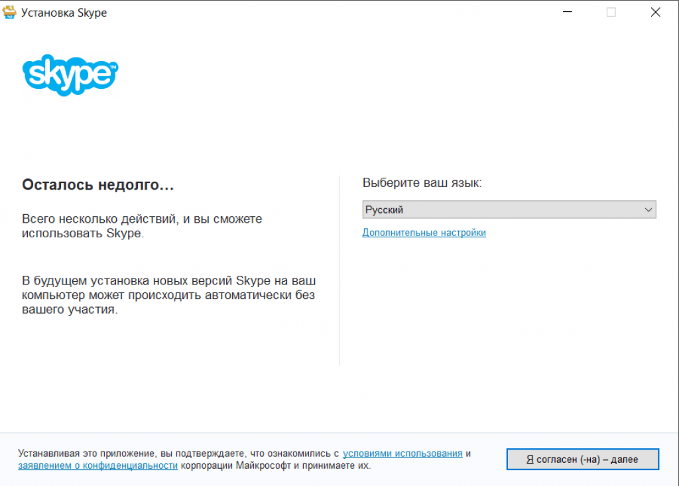
Task: Click the window title Установка Skype
Action: tap(64, 13)
